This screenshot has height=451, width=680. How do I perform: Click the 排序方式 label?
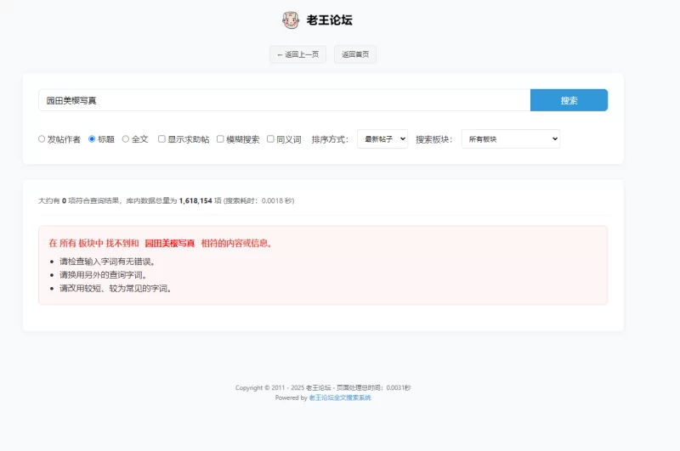pos(330,139)
